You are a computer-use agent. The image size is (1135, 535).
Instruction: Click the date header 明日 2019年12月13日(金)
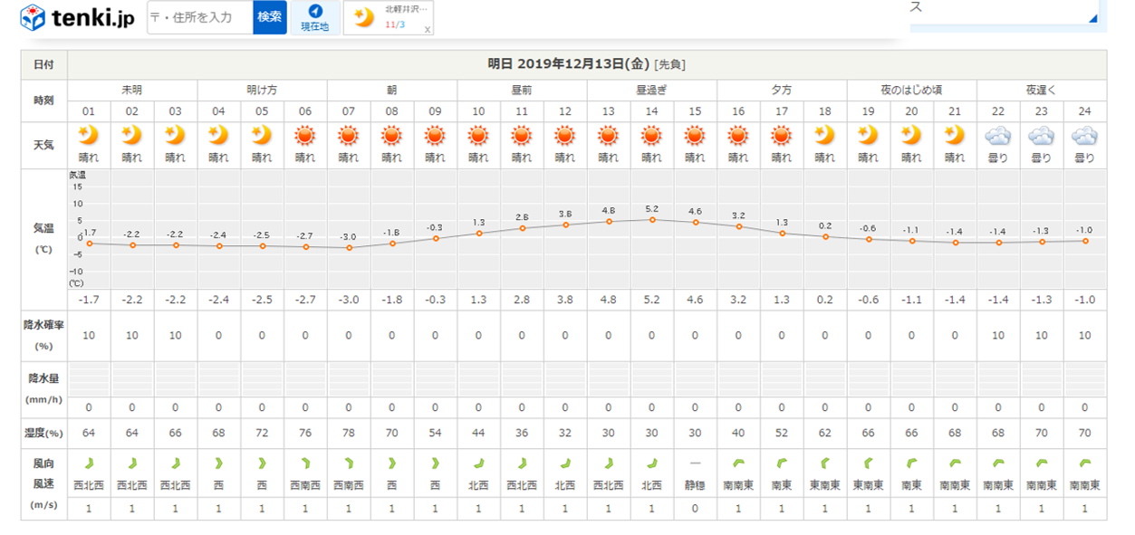569,64
